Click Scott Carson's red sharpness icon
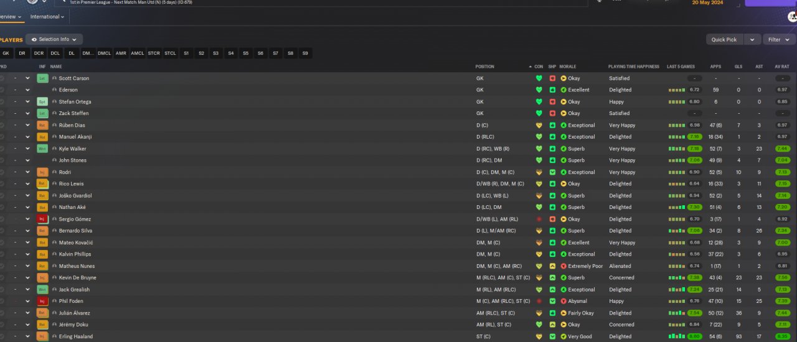The image size is (797, 342). click(552, 78)
